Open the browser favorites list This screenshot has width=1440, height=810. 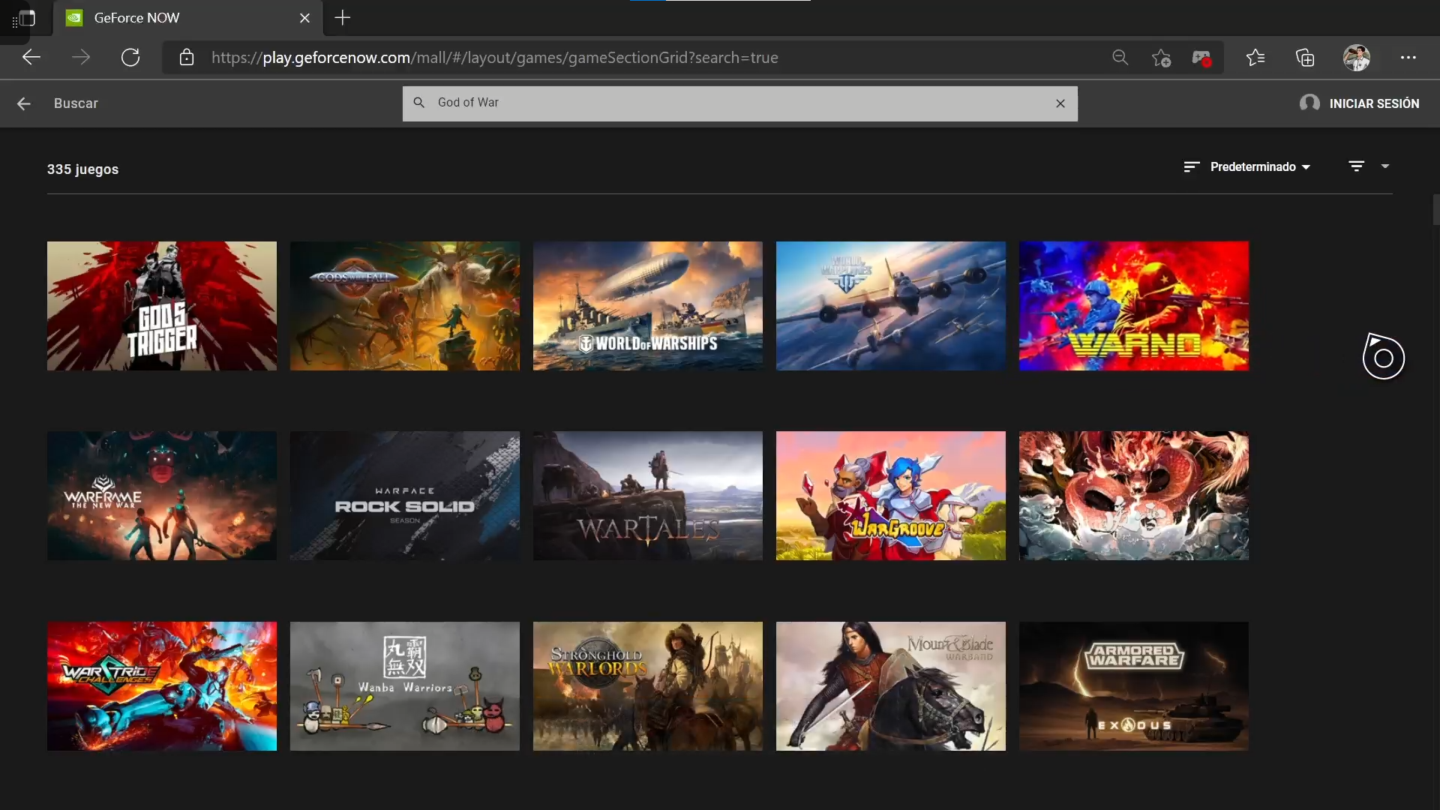[1255, 58]
